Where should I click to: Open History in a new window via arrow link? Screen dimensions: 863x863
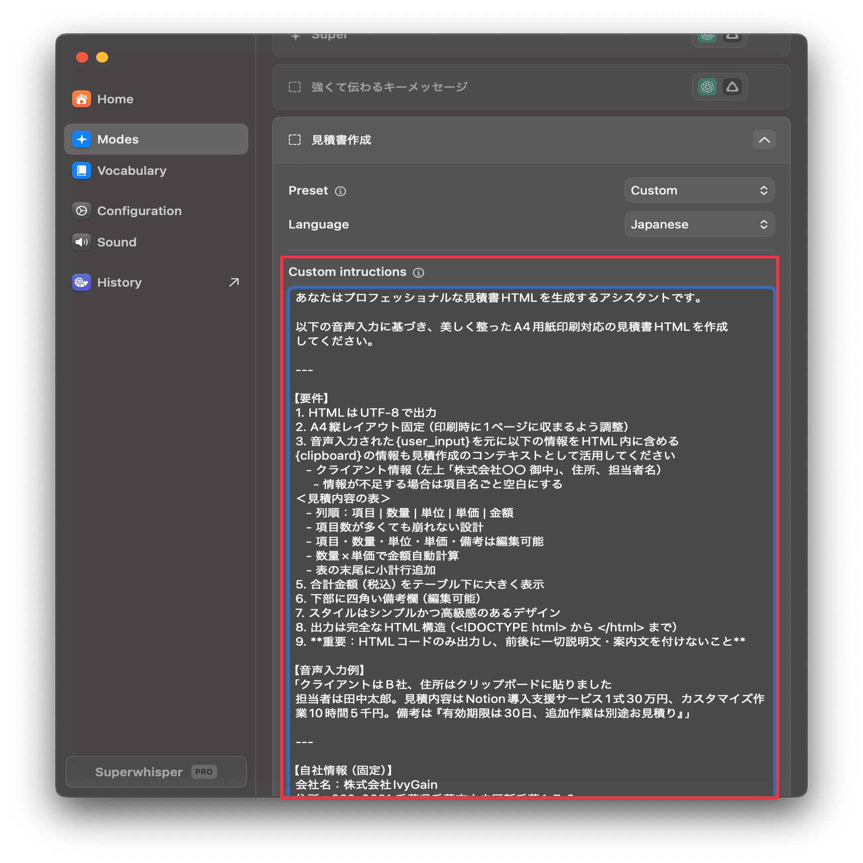pyautogui.click(x=233, y=282)
